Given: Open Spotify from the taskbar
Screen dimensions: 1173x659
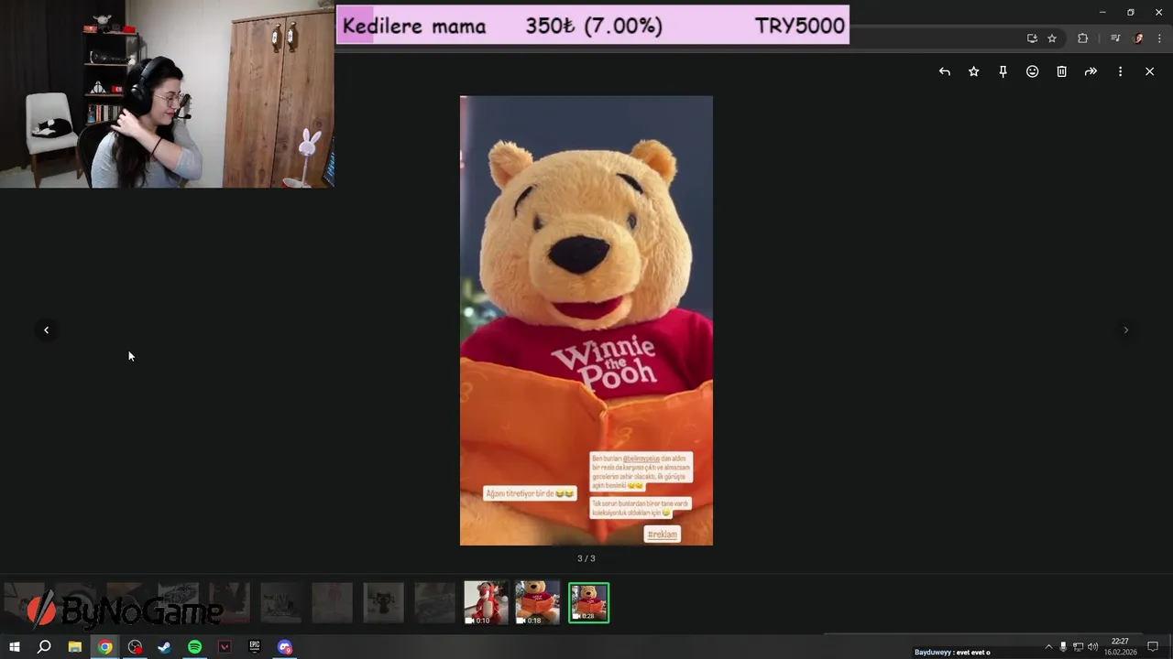Looking at the screenshot, I should pyautogui.click(x=194, y=647).
